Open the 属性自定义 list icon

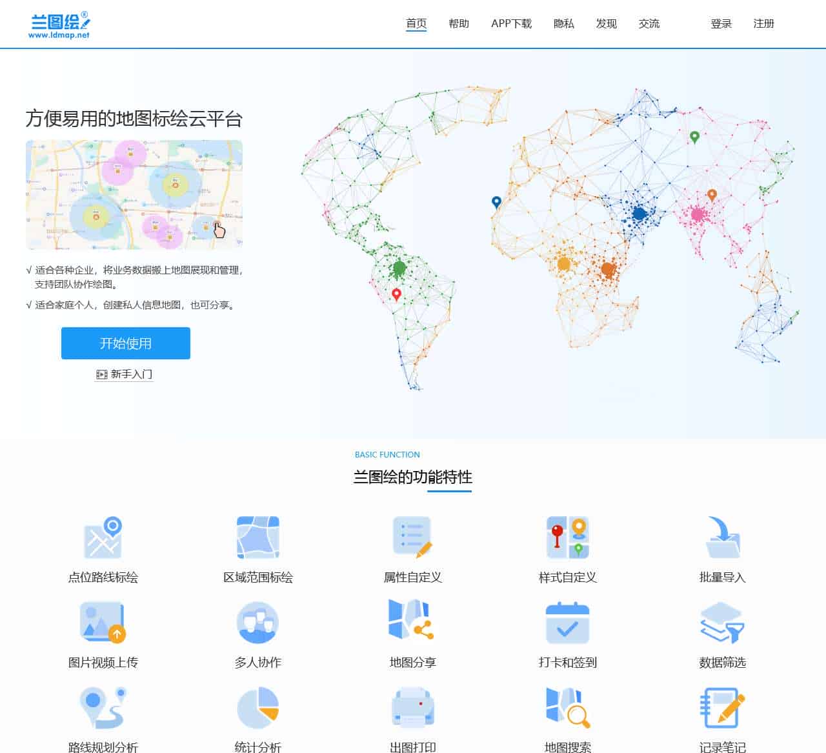[x=412, y=537]
